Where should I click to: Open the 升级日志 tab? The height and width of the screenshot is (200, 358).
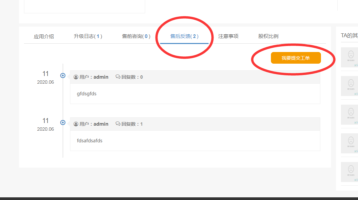pos(88,36)
